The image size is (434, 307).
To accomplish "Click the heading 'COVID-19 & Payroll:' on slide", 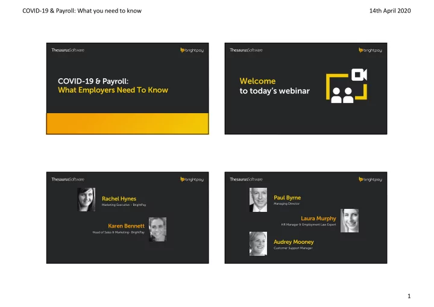I will pos(93,81).
